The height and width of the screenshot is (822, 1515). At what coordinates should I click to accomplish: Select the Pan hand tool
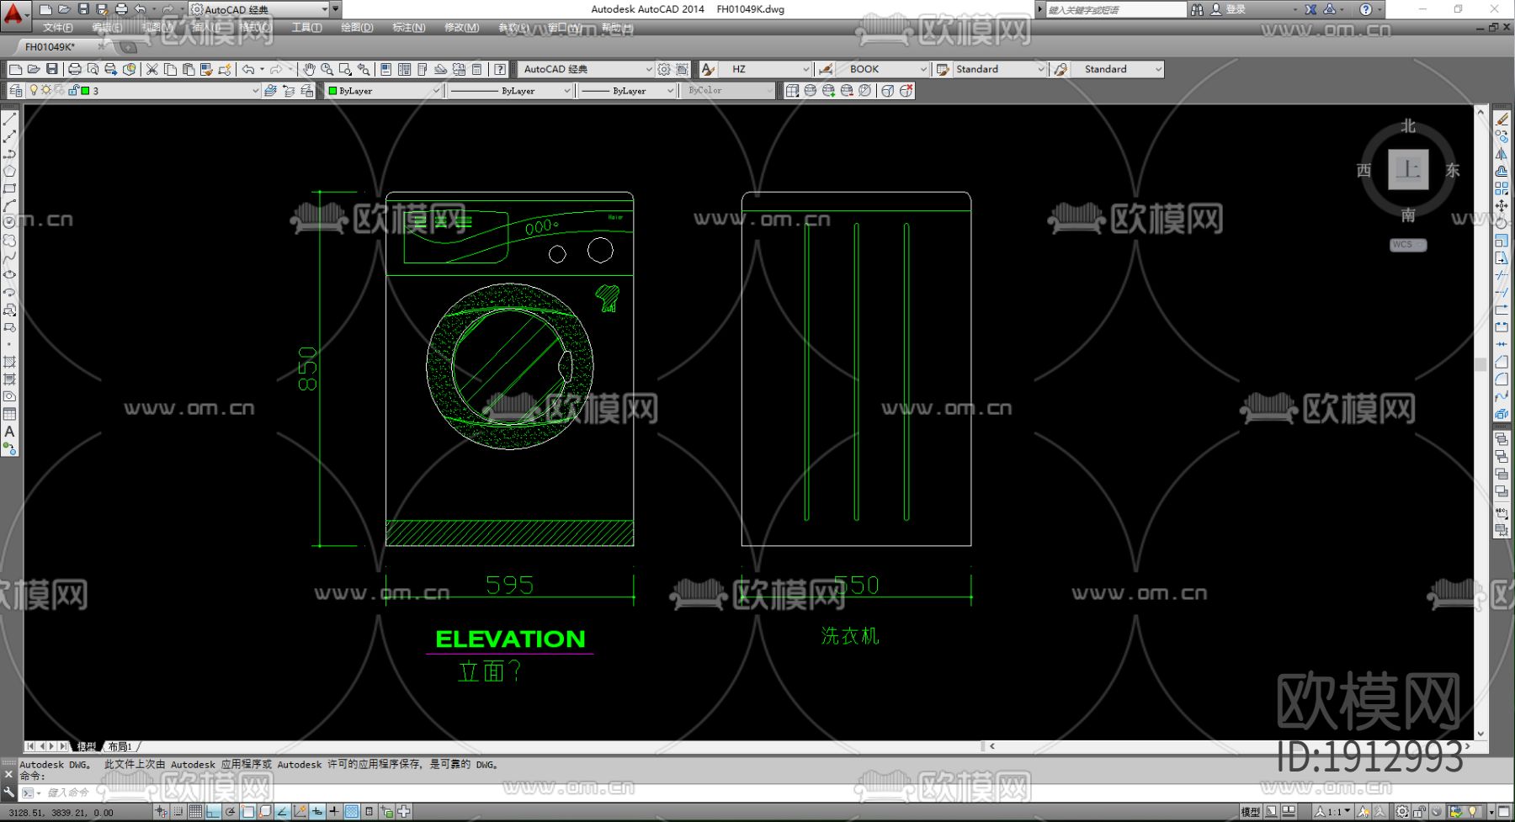pyautogui.click(x=309, y=69)
